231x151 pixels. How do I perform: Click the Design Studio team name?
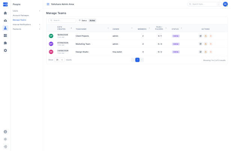(82, 52)
